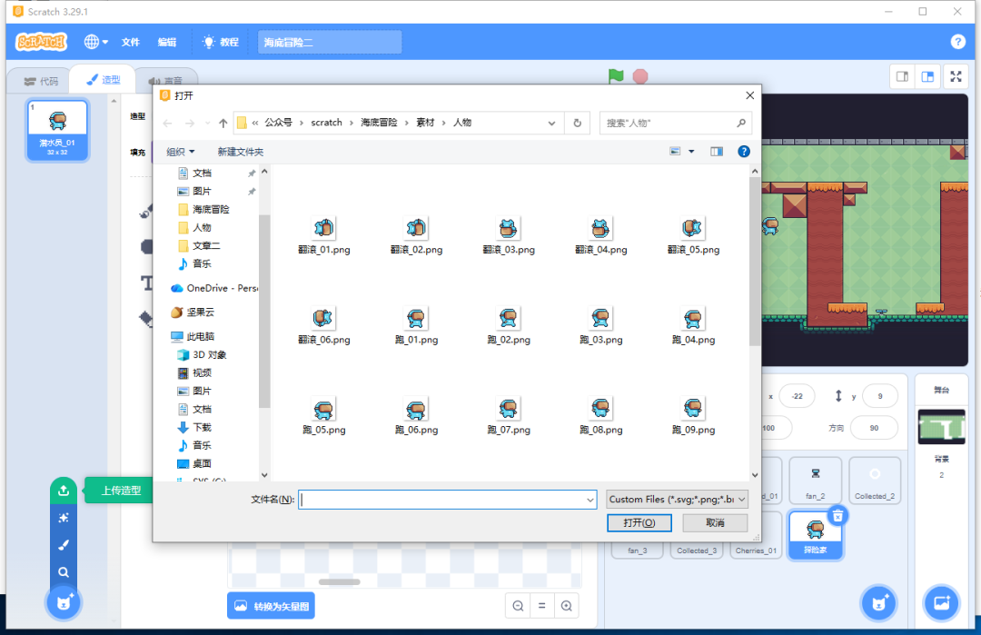Toggle the preview pane in dialog
The image size is (981, 635).
point(717,152)
